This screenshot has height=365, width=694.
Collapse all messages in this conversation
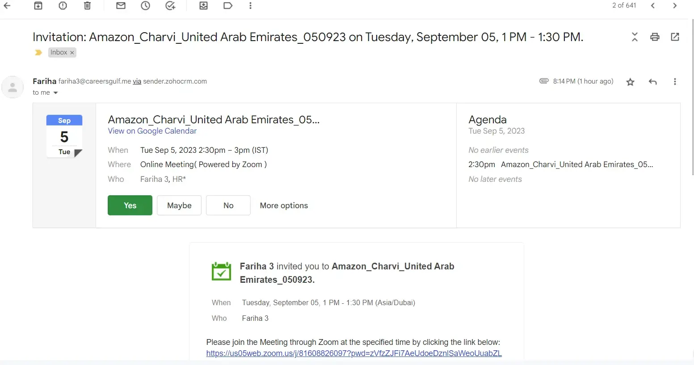click(x=635, y=37)
